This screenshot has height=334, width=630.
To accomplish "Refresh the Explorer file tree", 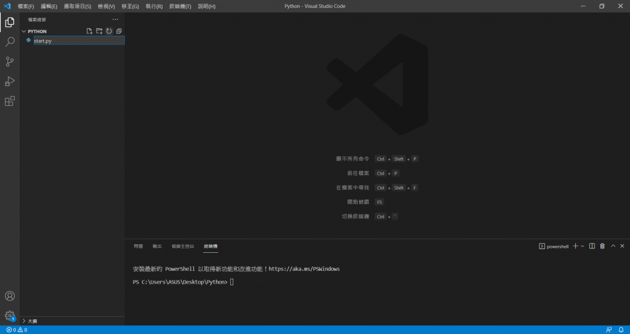I will coord(109,31).
